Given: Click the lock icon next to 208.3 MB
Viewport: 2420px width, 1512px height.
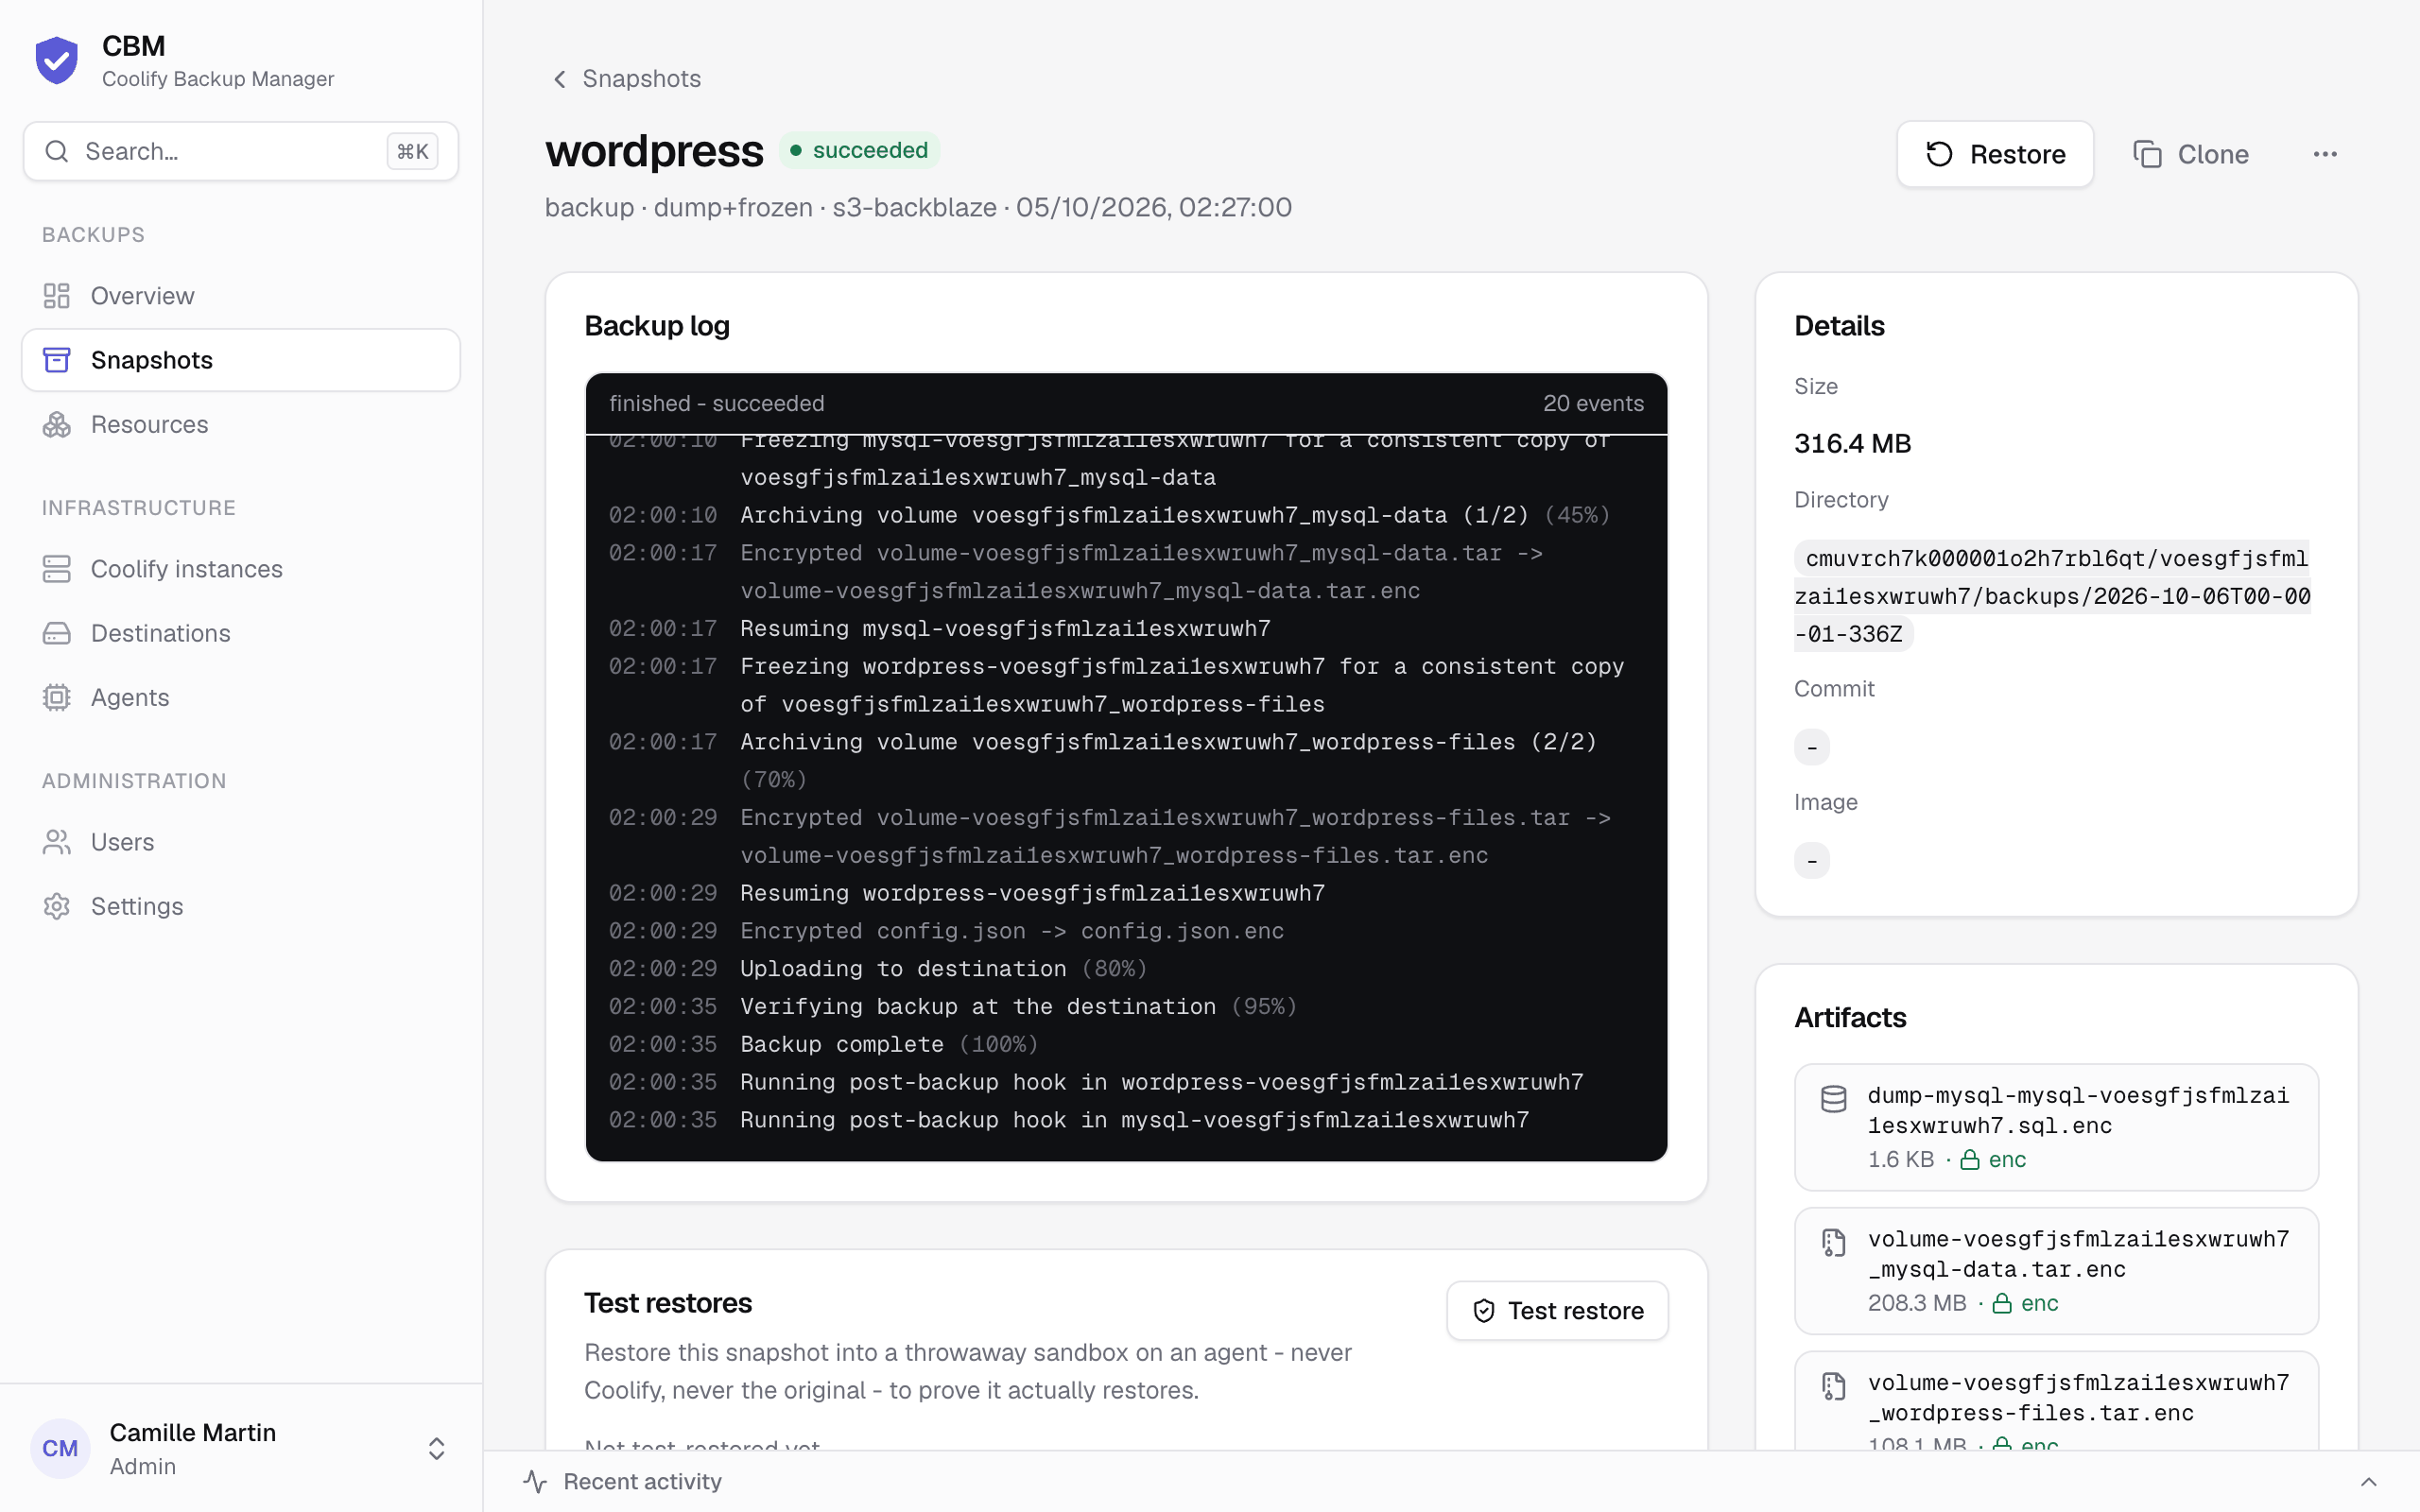Looking at the screenshot, I should [x=2001, y=1304].
